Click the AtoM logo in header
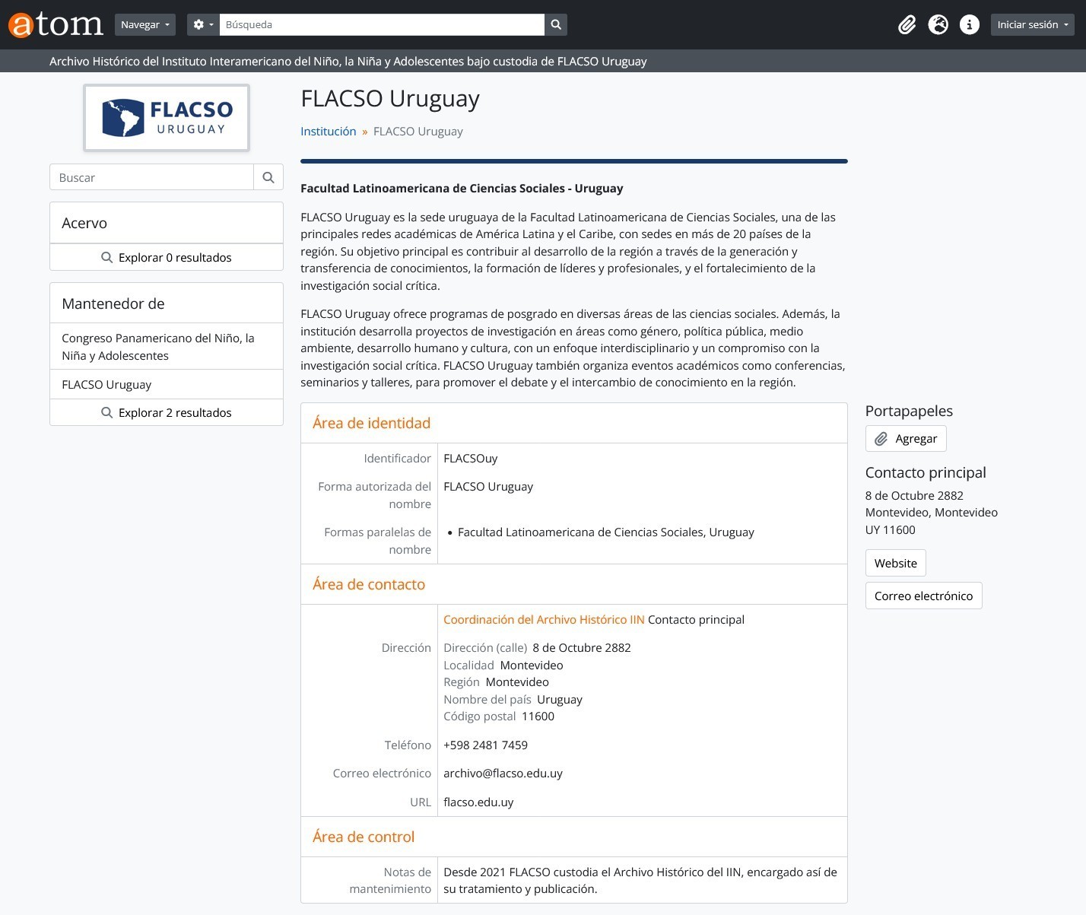The width and height of the screenshot is (1086, 915). point(56,24)
